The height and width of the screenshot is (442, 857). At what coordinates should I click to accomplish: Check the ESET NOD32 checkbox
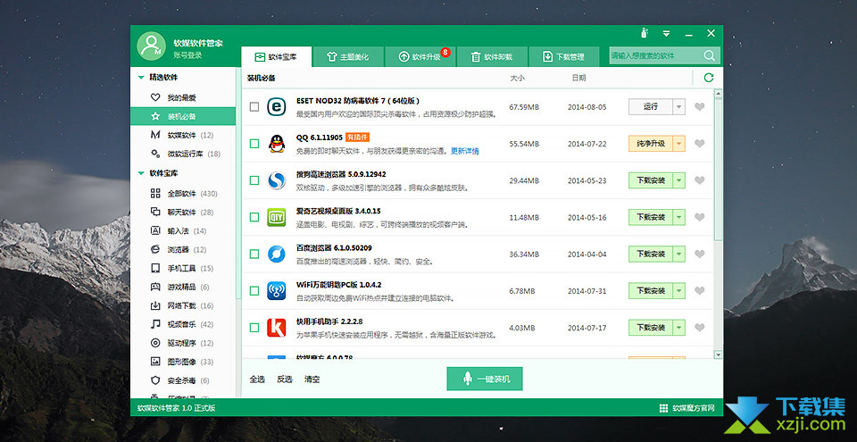[254, 106]
